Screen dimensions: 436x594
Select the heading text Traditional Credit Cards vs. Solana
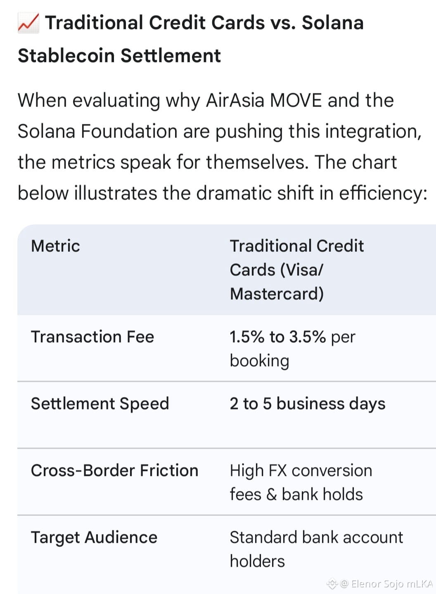204,23
